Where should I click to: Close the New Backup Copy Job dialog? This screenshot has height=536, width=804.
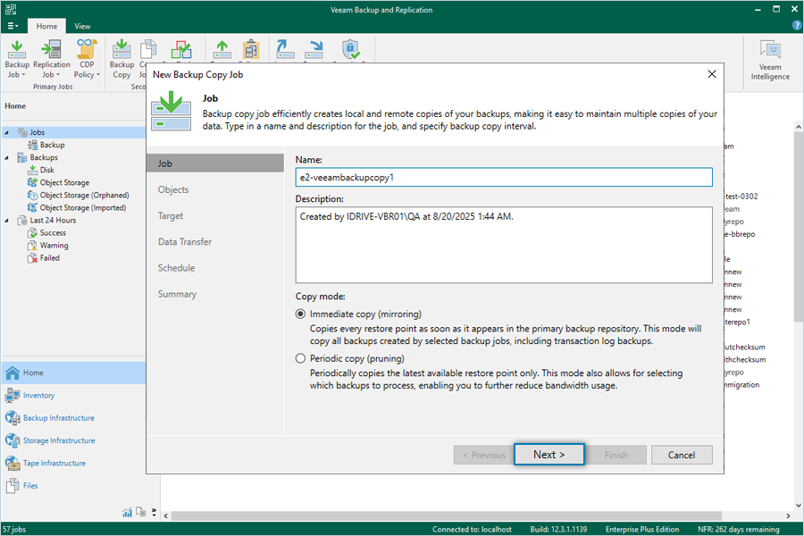click(x=712, y=74)
